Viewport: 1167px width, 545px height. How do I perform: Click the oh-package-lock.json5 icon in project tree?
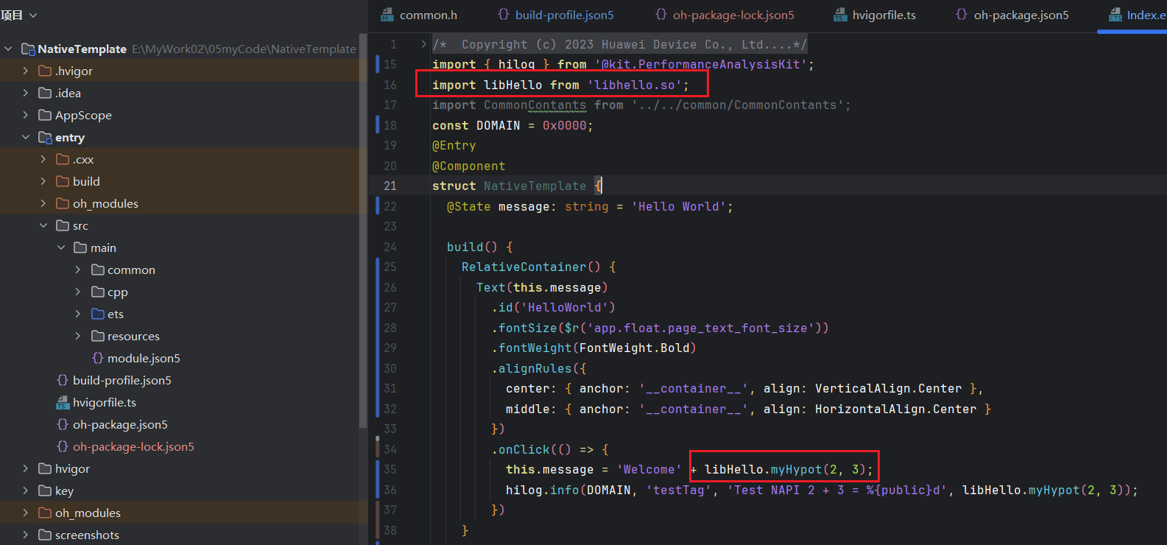[x=63, y=447]
